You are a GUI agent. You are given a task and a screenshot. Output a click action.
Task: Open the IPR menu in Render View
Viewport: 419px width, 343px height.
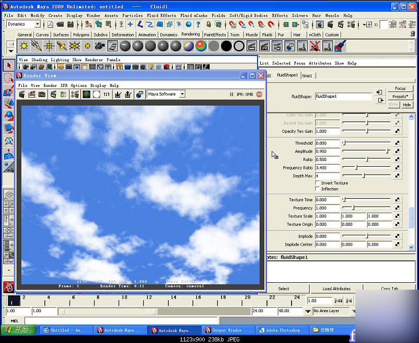[x=64, y=86]
